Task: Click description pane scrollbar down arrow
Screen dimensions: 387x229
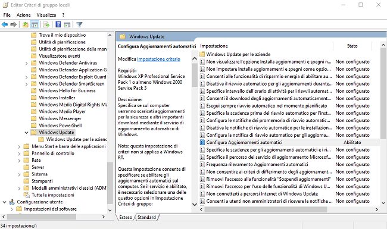Action: tap(195, 204)
